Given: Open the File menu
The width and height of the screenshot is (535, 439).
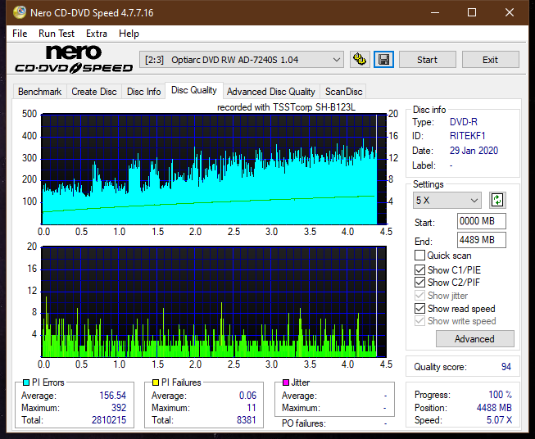Looking at the screenshot, I should click(20, 34).
